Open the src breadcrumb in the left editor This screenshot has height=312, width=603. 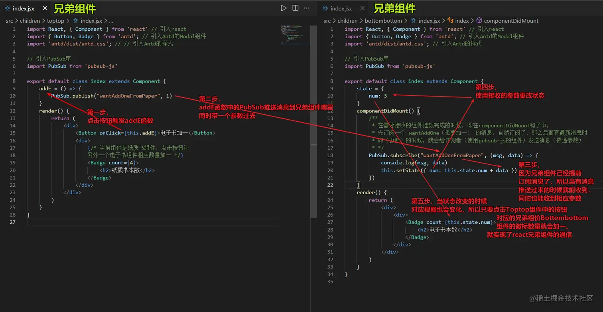[10, 21]
